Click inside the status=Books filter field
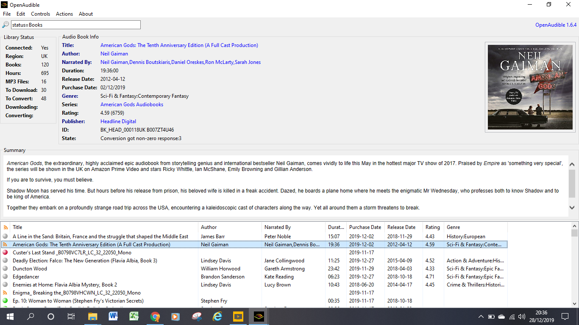579x325 pixels. point(76,25)
